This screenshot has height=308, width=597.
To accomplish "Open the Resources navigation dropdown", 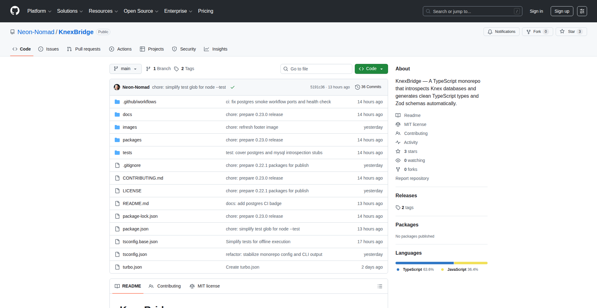I will (103, 11).
